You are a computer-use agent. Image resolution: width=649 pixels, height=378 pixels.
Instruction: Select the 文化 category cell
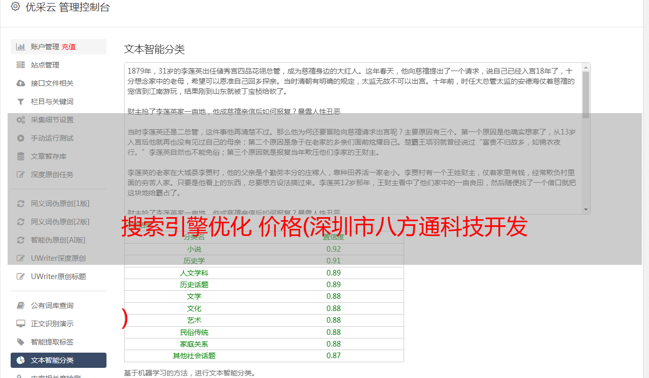pos(194,308)
